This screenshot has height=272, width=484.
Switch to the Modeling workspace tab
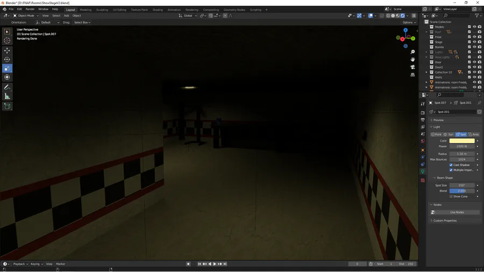tap(86, 10)
